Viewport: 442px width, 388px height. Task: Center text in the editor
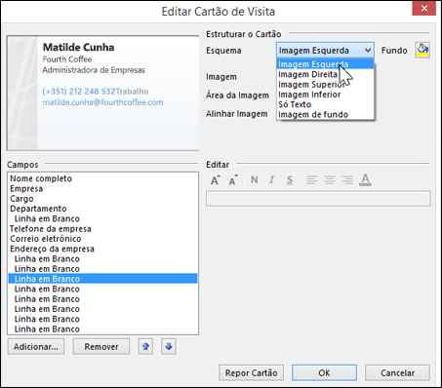click(x=330, y=180)
